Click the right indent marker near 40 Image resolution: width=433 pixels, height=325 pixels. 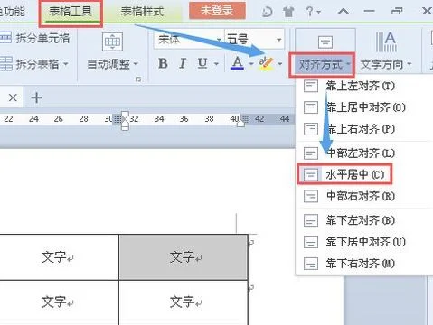[240, 123]
